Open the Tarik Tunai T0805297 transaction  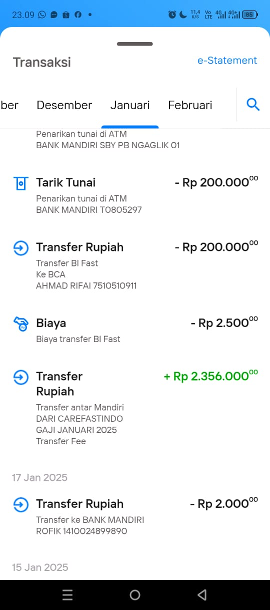pyautogui.click(x=135, y=195)
